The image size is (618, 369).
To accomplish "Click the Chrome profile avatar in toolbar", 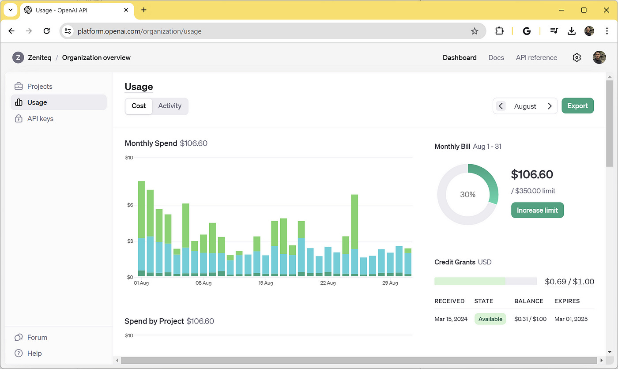I will [589, 31].
